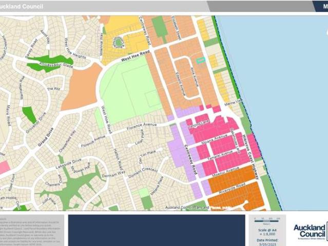Click the 'Edward Avenue' label
328x246 pixels.
coord(180,84)
